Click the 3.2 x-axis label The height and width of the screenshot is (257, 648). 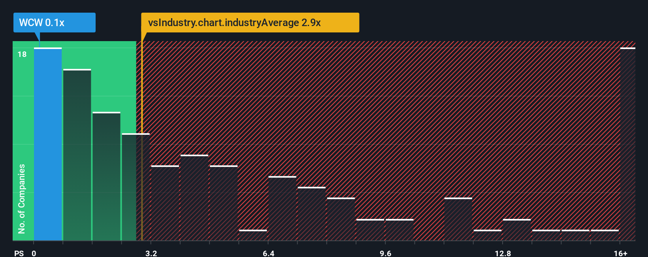pyautogui.click(x=151, y=253)
